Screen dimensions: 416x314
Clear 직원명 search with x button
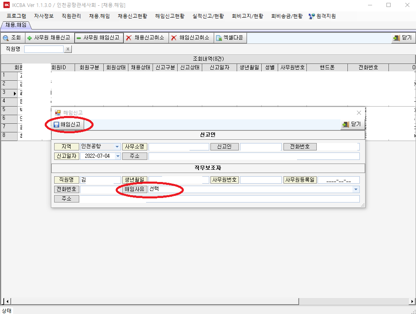[68, 49]
